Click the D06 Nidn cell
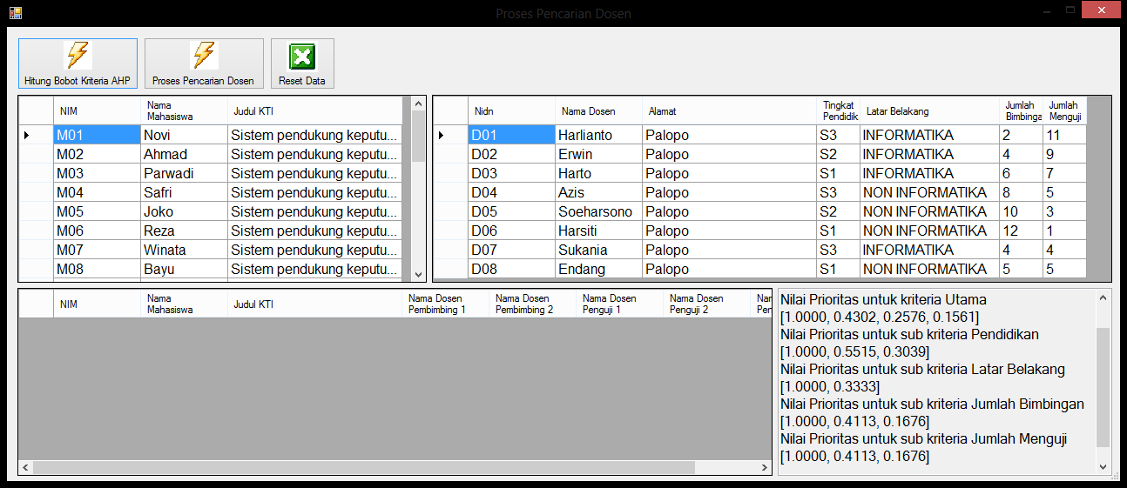Viewport: 1127px width, 488px height. coord(510,231)
